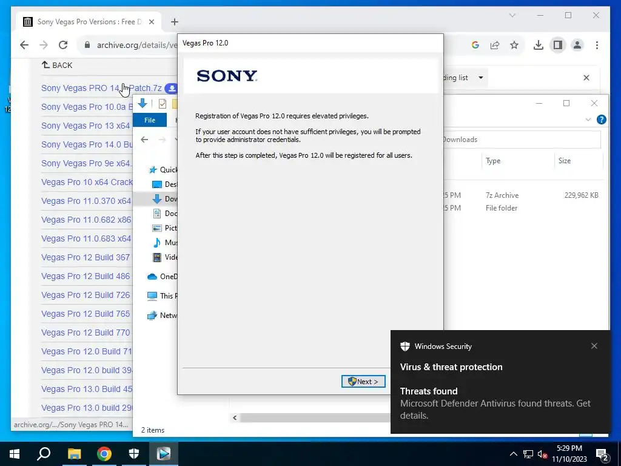Viewport: 621px width, 466px height.
Task: Open Windows Security from taskbar
Action: point(134,454)
